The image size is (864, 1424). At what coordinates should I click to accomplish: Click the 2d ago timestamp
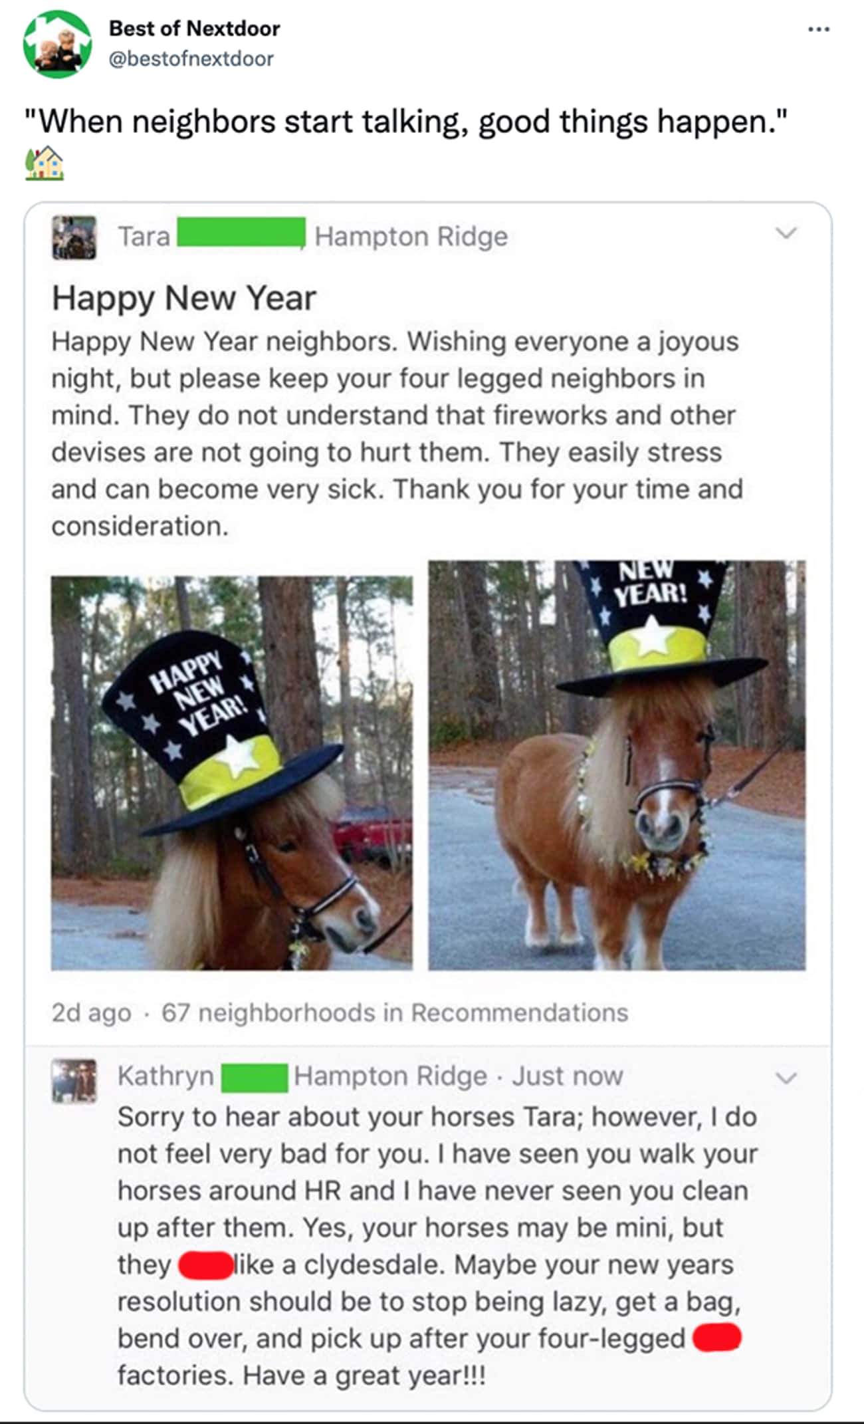tap(91, 1012)
